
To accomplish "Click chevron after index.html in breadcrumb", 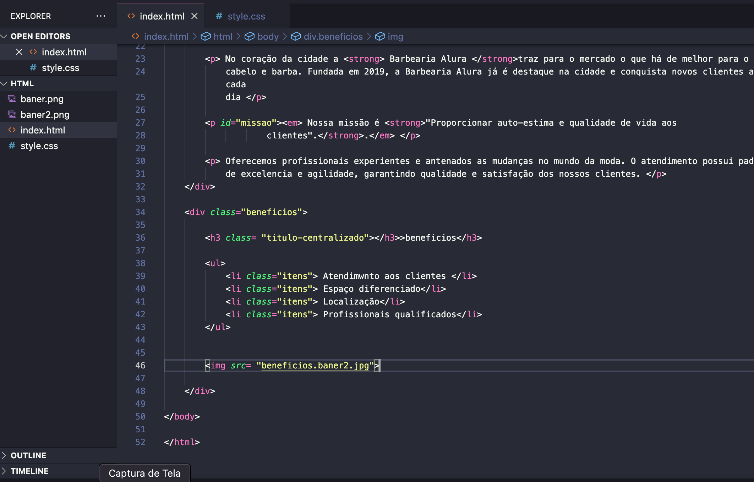I will (x=195, y=37).
